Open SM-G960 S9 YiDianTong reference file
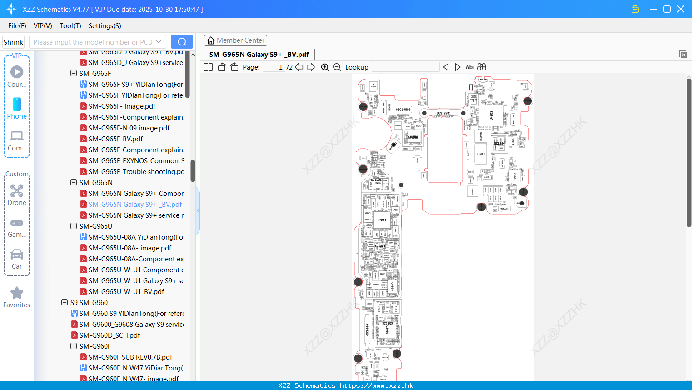The height and width of the screenshot is (390, 692). (x=128, y=313)
